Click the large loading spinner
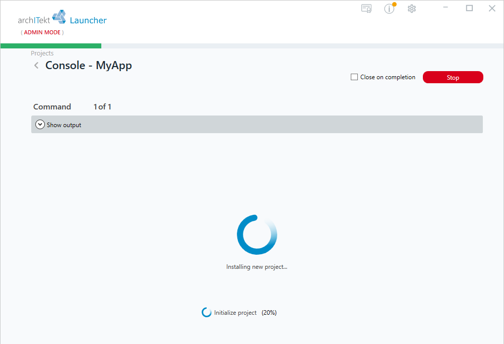The height and width of the screenshot is (344, 504). click(257, 235)
